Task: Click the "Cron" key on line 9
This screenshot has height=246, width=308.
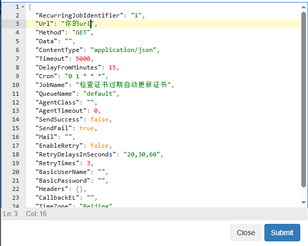Action: pyautogui.click(x=46, y=76)
